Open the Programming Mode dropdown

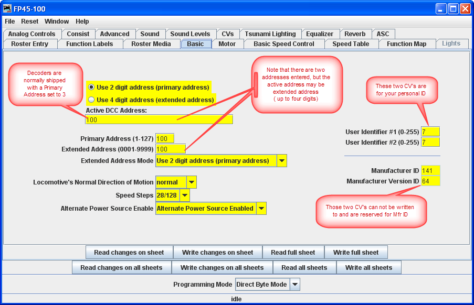pos(296,284)
